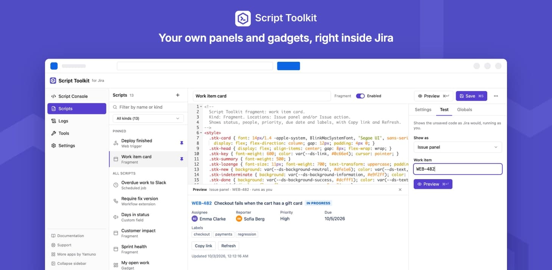Image resolution: width=552 pixels, height=270 pixels.
Task: Click the IN PROGRESS status lozenge
Action: pyautogui.click(x=318, y=203)
